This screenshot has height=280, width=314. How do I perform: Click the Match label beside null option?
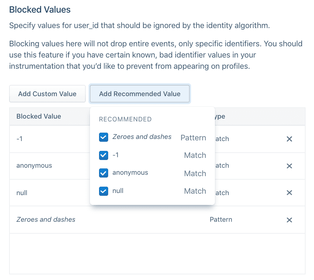click(195, 191)
